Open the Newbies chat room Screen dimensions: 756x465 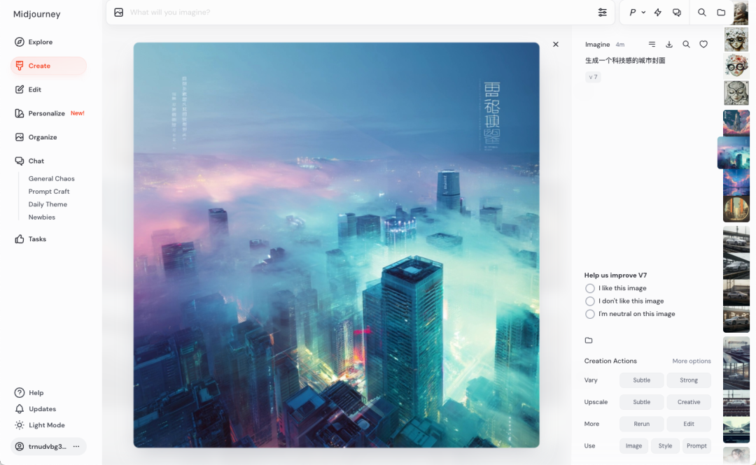tap(41, 217)
